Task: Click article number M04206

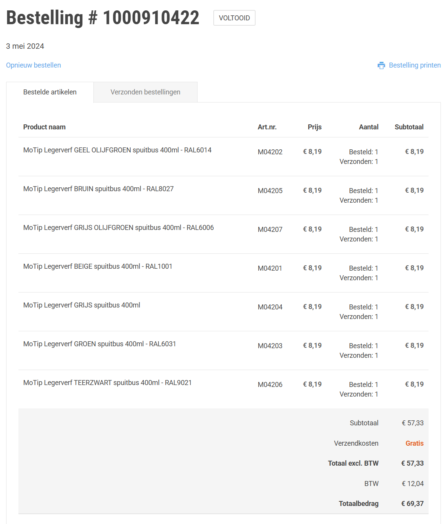Action: click(x=270, y=385)
